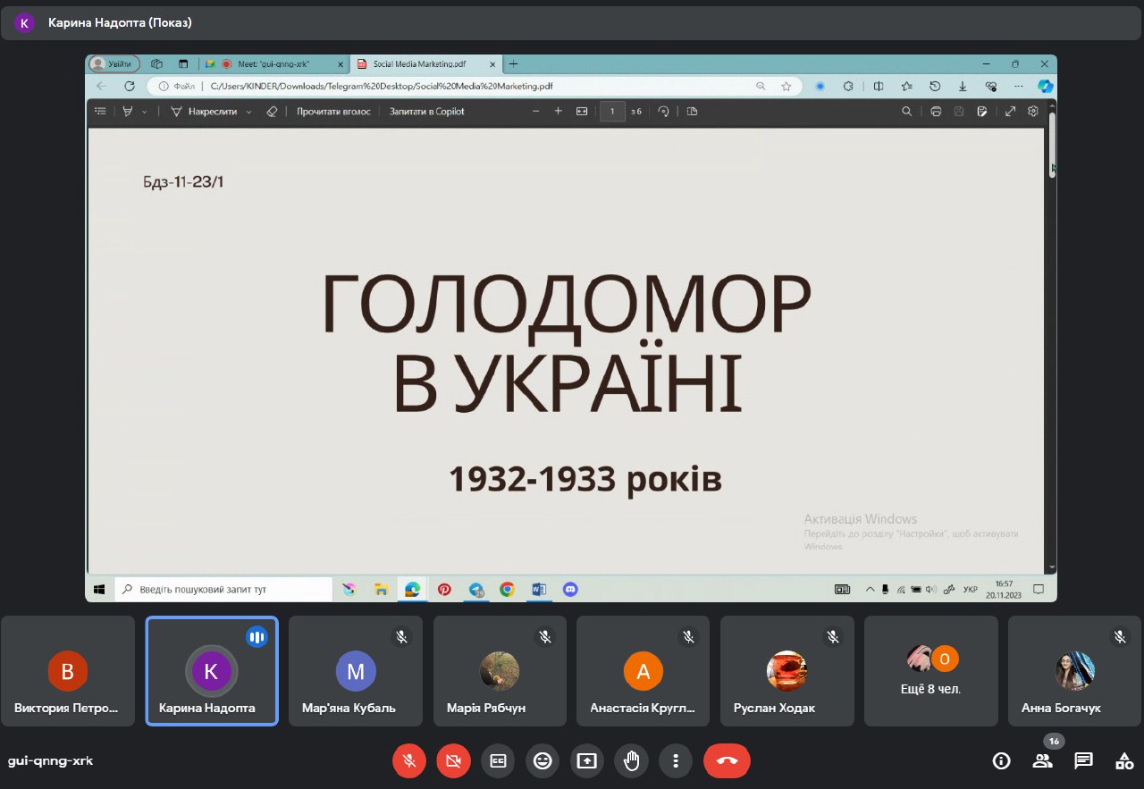Click the Edge workspaces icon

tap(157, 64)
